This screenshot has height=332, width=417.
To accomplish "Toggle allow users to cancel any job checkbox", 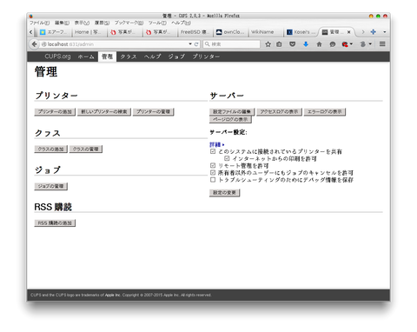I will click(x=213, y=173).
